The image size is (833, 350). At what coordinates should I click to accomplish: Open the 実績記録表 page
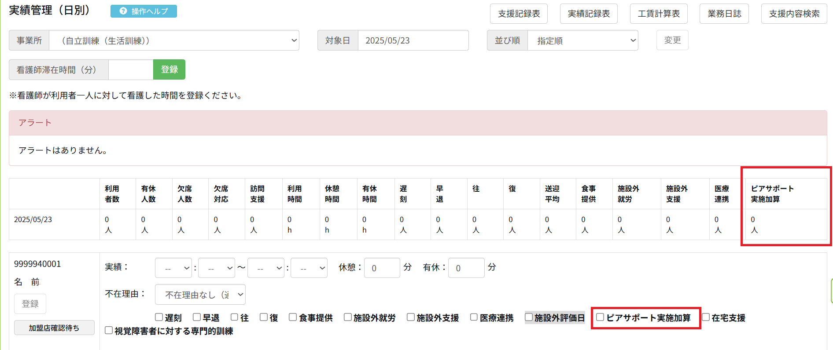pyautogui.click(x=589, y=14)
